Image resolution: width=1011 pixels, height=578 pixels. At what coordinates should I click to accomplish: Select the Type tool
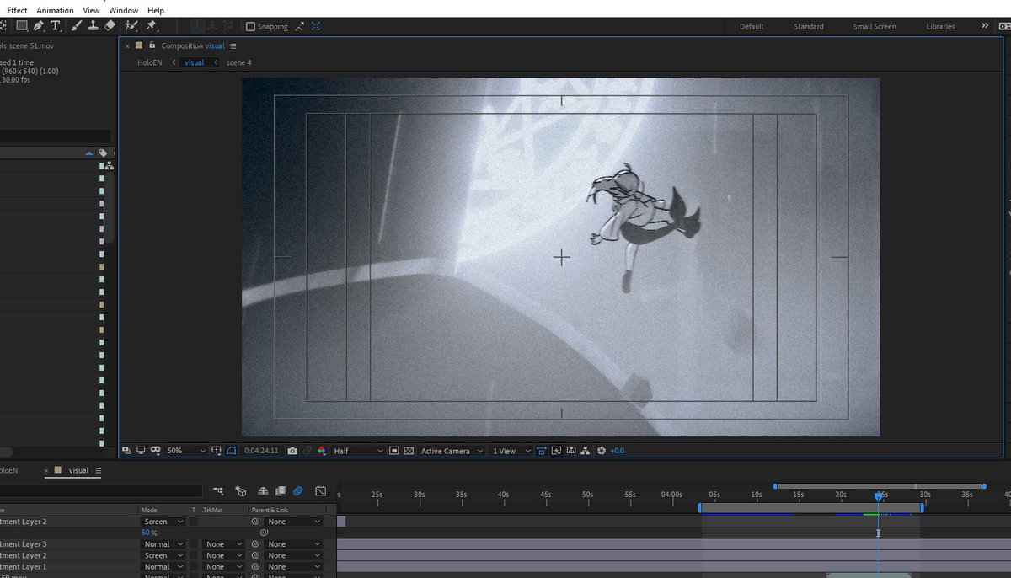[x=56, y=26]
